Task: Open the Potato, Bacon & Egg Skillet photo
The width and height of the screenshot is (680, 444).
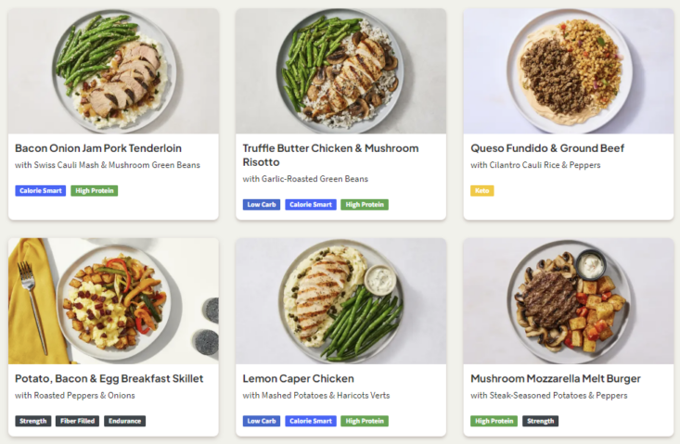Action: [113, 301]
